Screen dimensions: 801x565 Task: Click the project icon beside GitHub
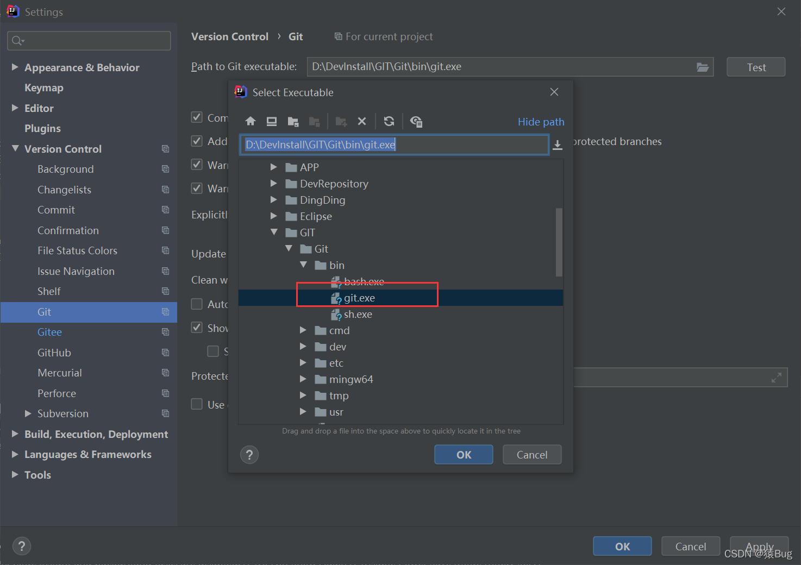click(165, 353)
